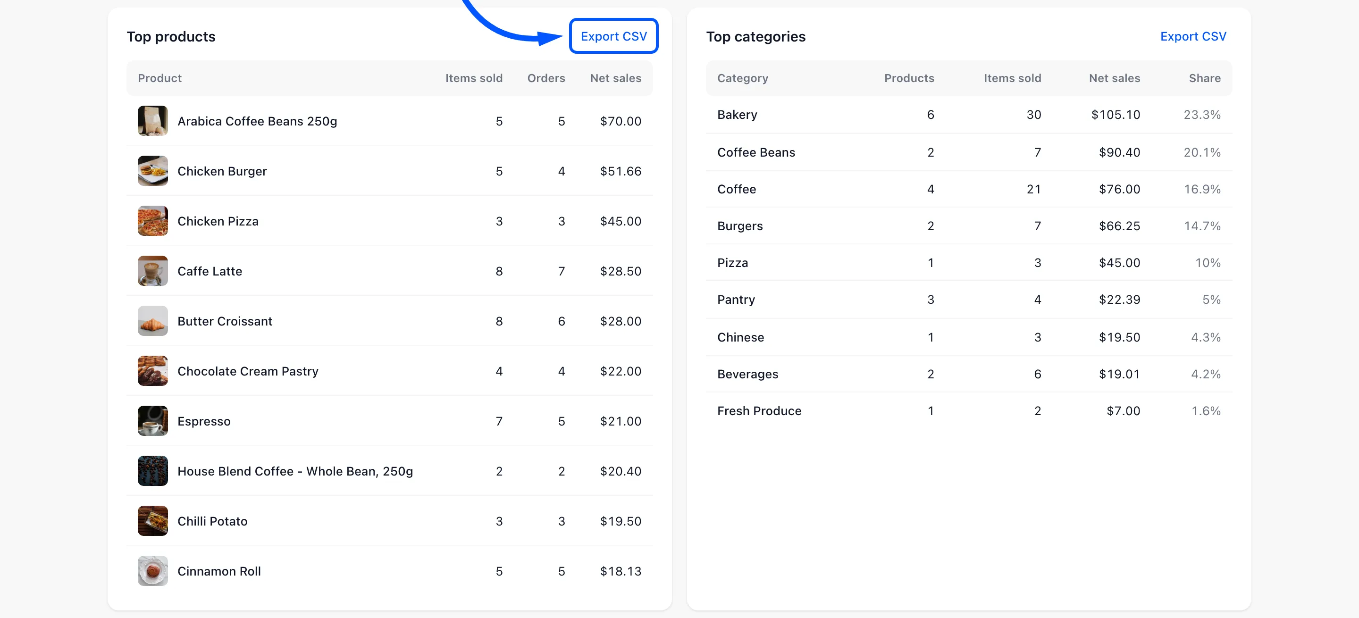Click Net sales header in Top products
This screenshot has height=618, width=1359.
tap(616, 78)
